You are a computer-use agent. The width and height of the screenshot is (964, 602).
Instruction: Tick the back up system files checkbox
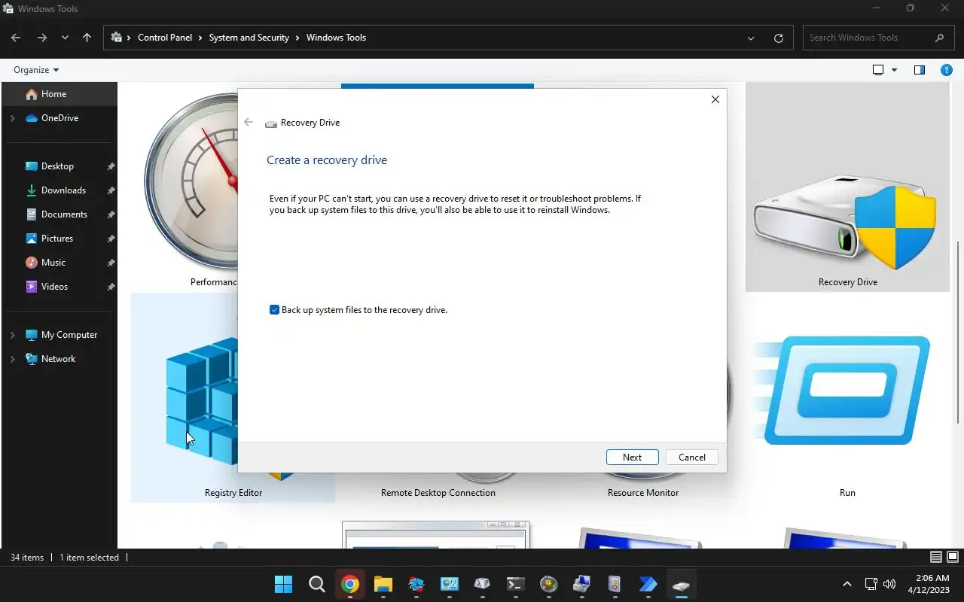pos(274,310)
